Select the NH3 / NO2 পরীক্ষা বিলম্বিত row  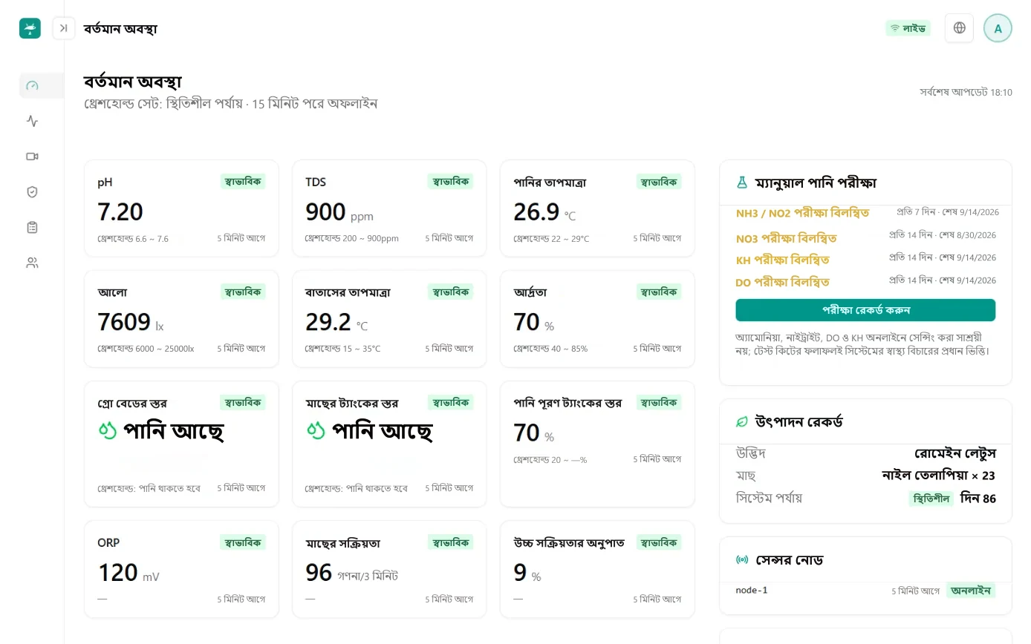coord(867,213)
